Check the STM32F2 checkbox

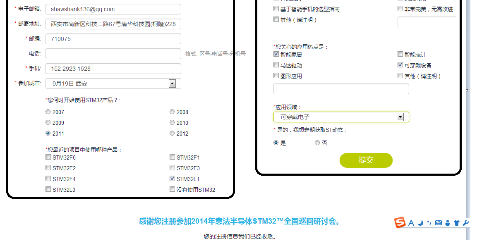coord(48,168)
